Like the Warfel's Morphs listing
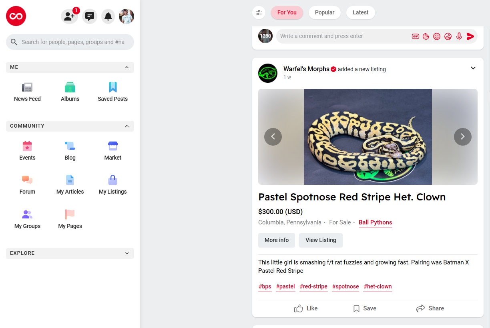Viewport: 490px width, 328px height. point(306,308)
